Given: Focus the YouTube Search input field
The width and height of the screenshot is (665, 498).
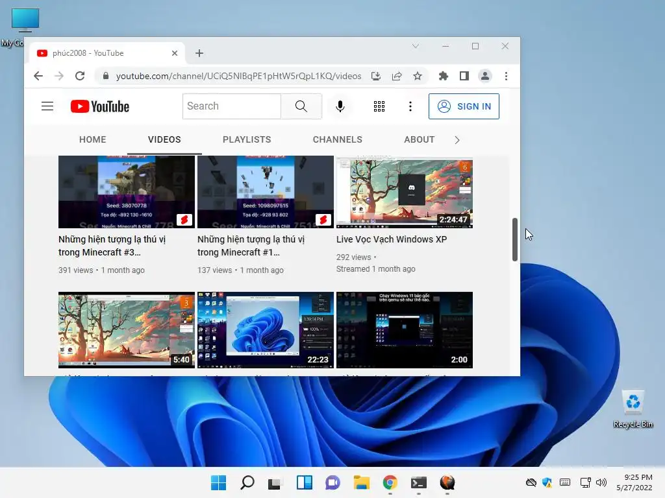Looking at the screenshot, I should (232, 106).
